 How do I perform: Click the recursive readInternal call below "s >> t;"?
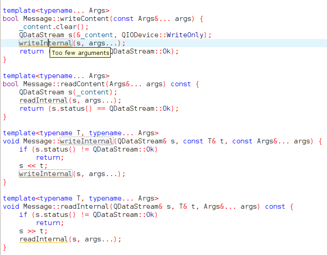point(43,239)
